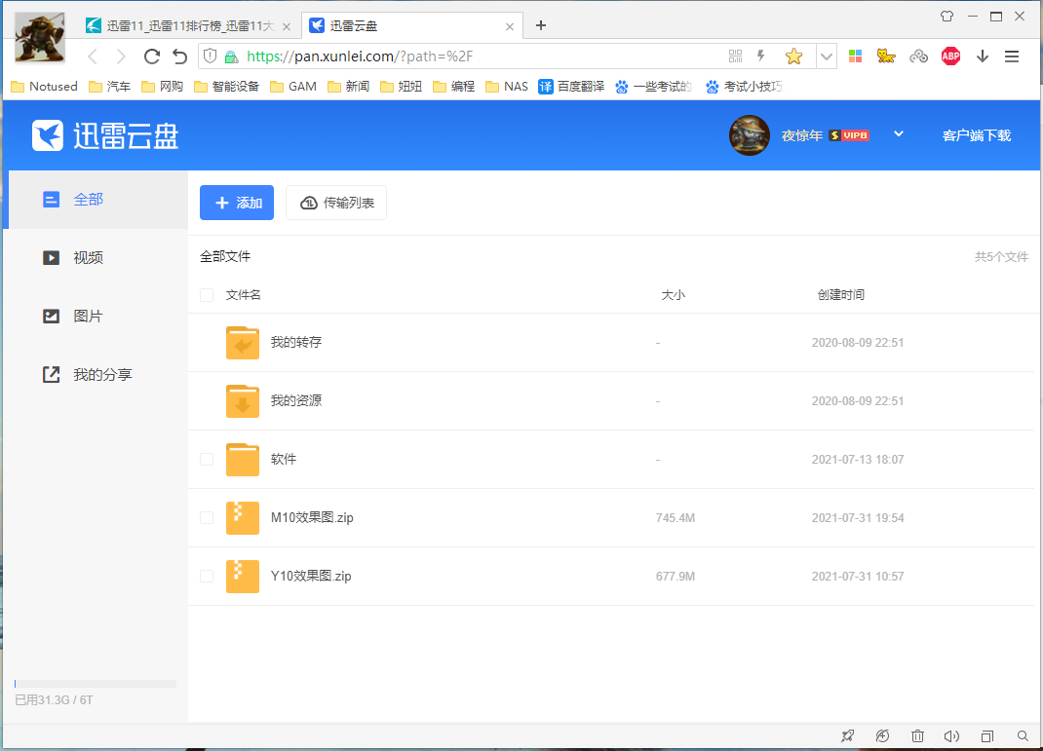The width and height of the screenshot is (1043, 751).
Task: Select the 视频 sidebar category
Action: 96,258
